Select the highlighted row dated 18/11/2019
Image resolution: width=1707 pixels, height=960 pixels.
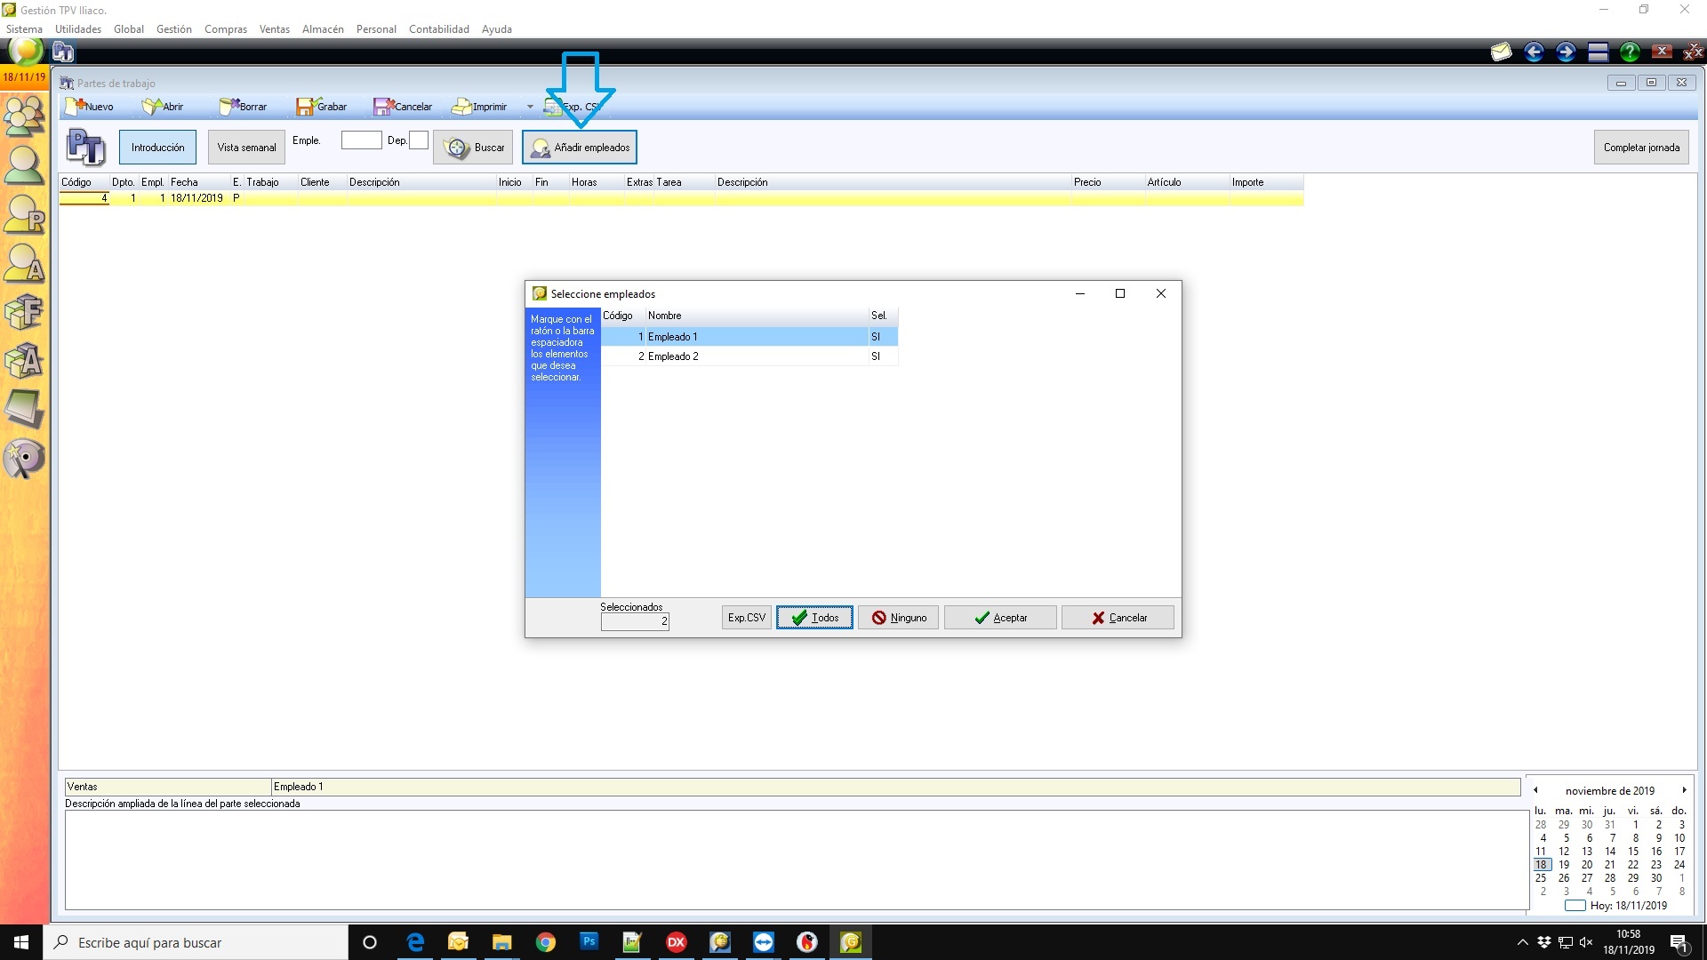tap(681, 198)
